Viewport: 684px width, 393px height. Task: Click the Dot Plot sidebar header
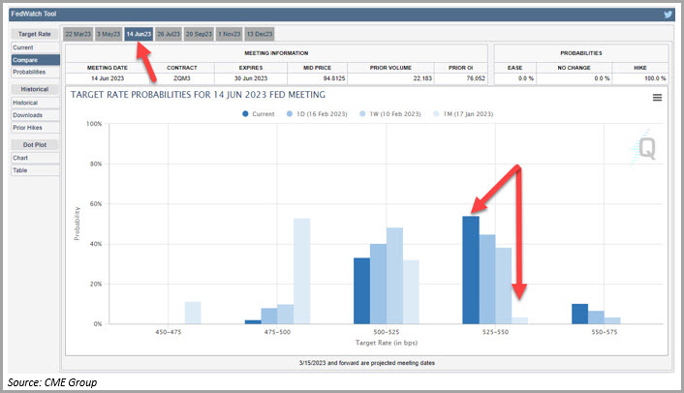[x=35, y=144]
